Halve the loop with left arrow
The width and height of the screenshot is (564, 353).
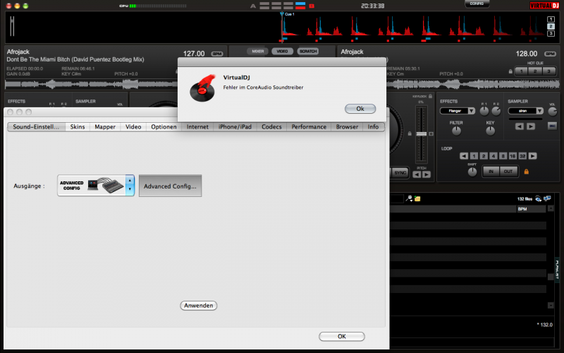click(x=464, y=156)
